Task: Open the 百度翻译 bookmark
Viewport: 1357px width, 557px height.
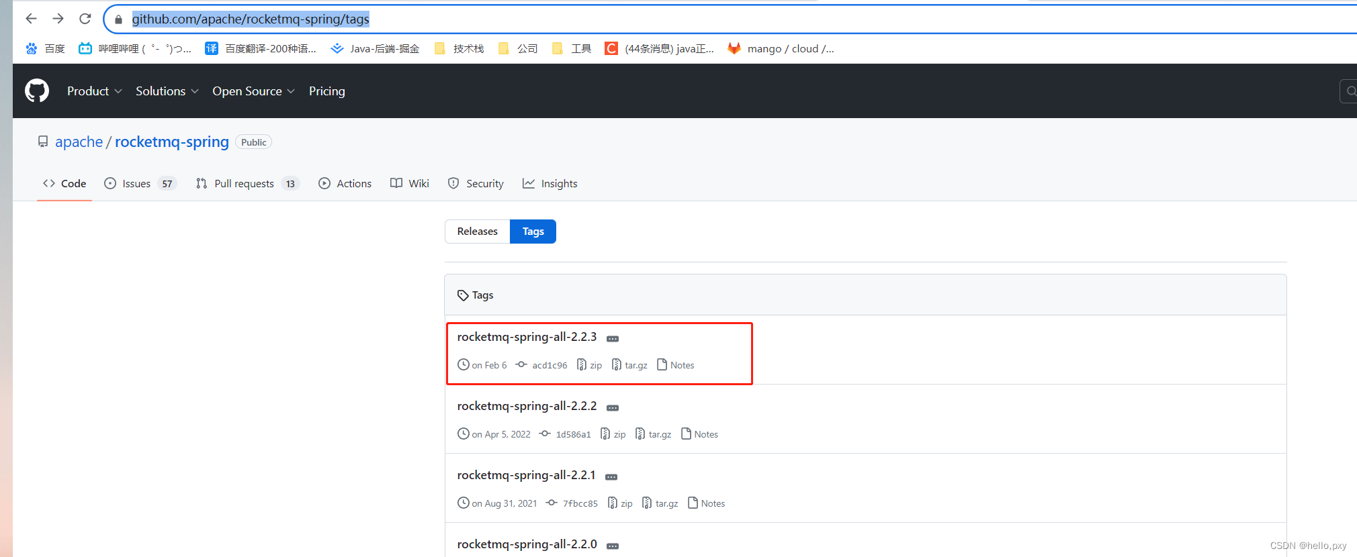Action: pyautogui.click(x=261, y=48)
